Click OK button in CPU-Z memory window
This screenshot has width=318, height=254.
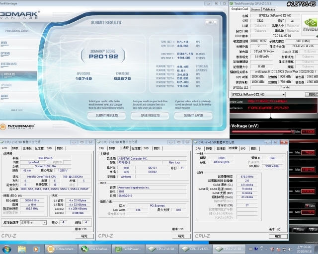coord(278,236)
